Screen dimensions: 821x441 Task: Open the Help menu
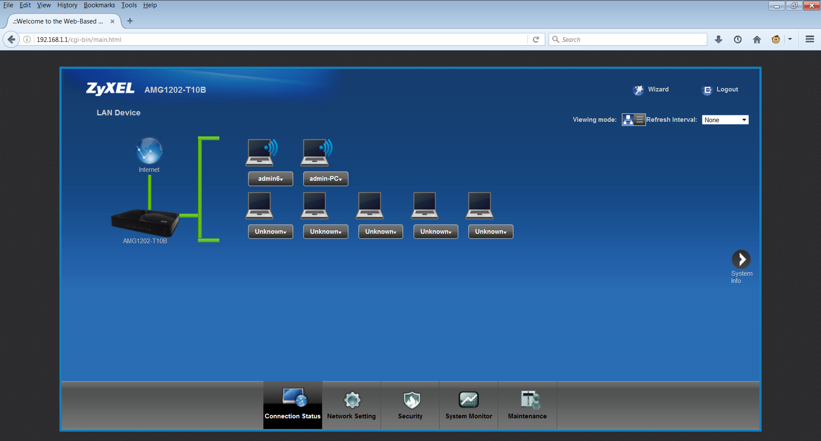coord(150,5)
